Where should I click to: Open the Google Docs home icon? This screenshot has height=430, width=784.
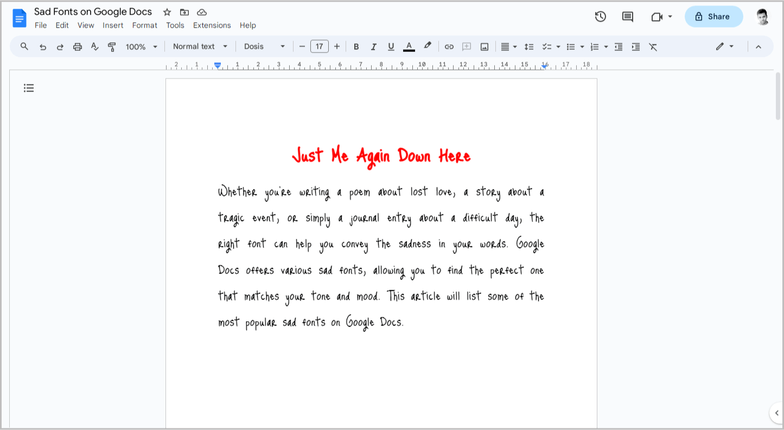pyautogui.click(x=20, y=18)
